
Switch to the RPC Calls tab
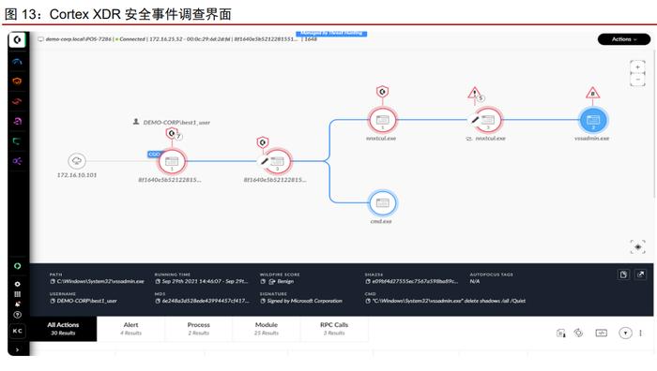tap(334, 329)
